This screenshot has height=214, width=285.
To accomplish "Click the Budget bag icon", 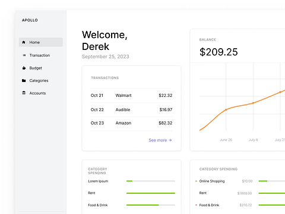I will tap(24, 68).
